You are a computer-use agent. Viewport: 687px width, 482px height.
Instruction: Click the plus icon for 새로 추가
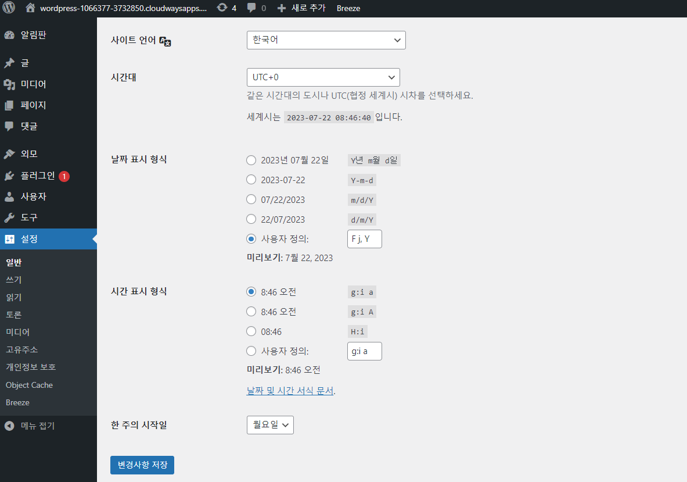click(x=282, y=8)
